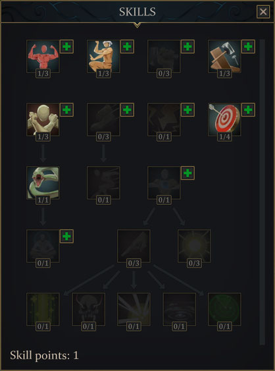The image size is (275, 371).
Task: Click the green snake skill icon
Action: point(43,183)
